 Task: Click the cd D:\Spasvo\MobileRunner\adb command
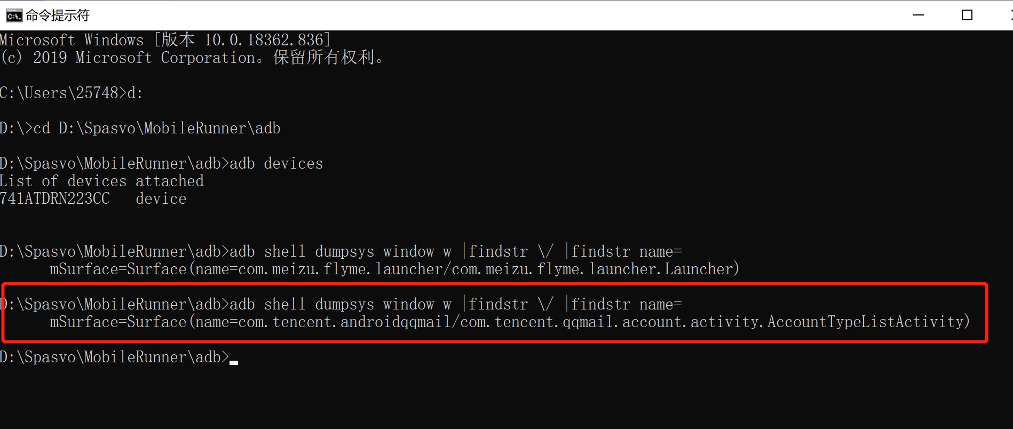click(157, 128)
